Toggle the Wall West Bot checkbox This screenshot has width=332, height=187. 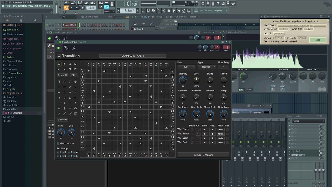[x=227, y=138]
